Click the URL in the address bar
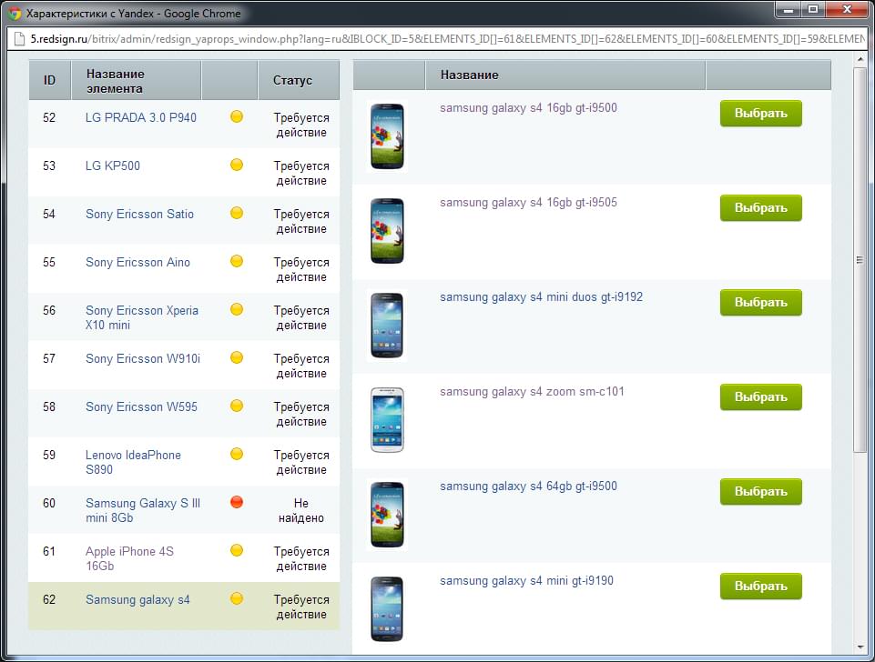Viewport: 875px width, 662px height. pyautogui.click(x=446, y=39)
